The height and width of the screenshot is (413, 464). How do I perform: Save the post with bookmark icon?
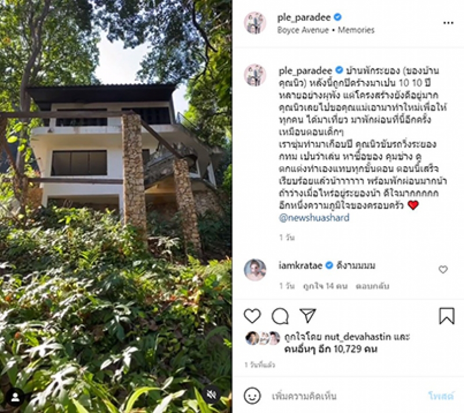pos(446,316)
